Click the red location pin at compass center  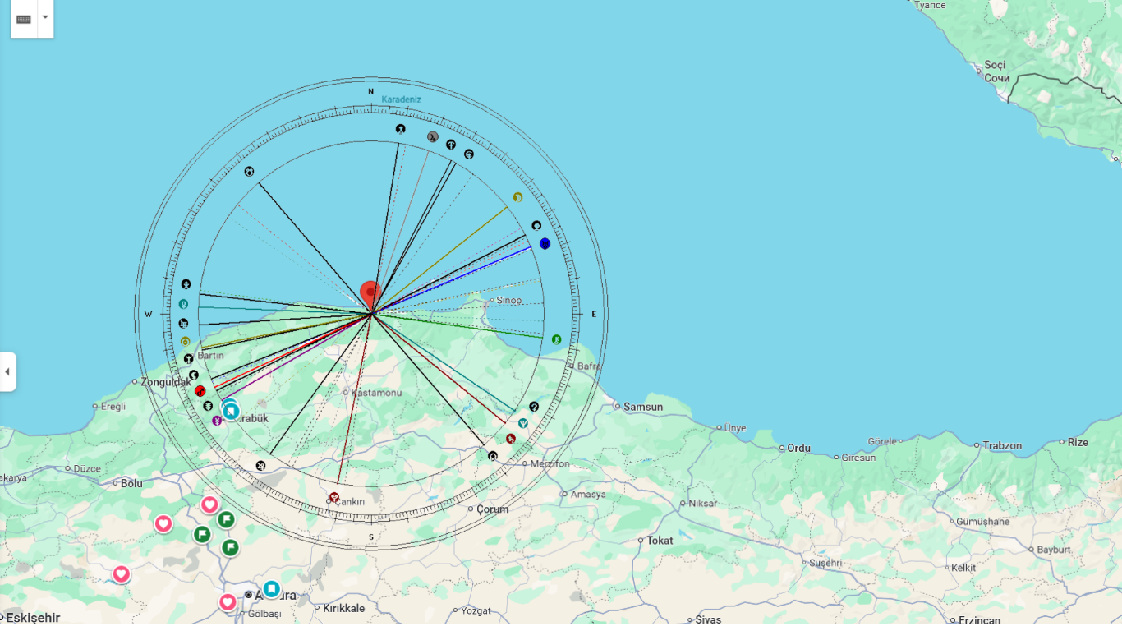coord(370,293)
